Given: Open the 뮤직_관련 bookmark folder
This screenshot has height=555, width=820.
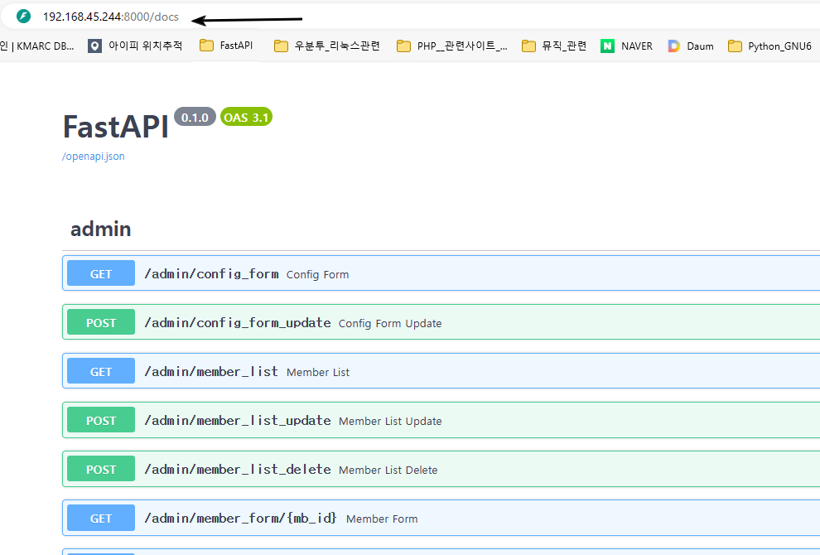Looking at the screenshot, I should [554, 46].
